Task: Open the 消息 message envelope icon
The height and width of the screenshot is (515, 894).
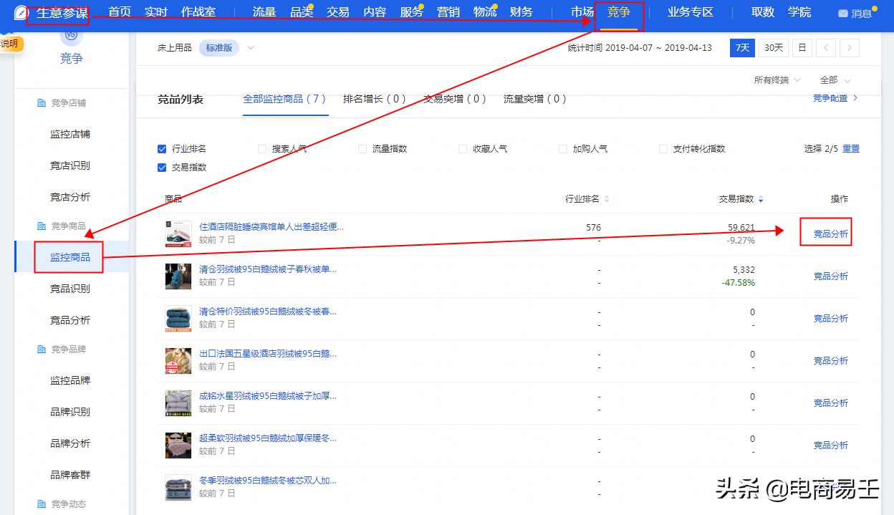Action: coord(844,12)
